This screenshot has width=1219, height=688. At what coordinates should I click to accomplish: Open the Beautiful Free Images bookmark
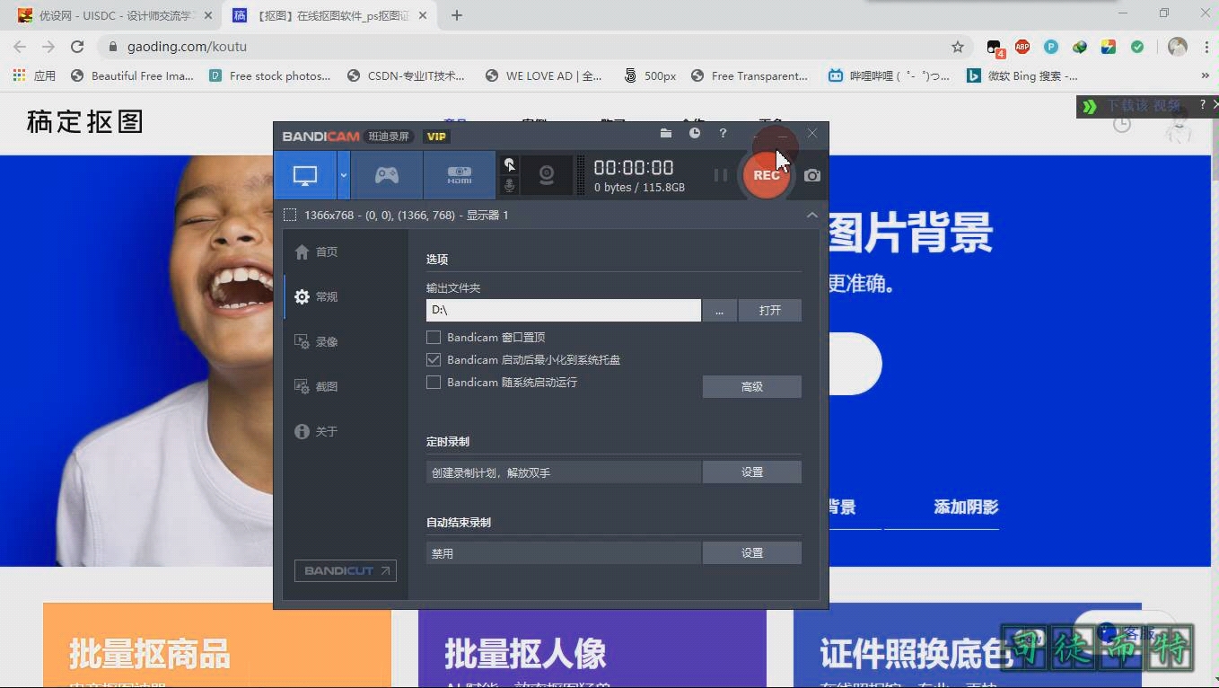tap(132, 76)
